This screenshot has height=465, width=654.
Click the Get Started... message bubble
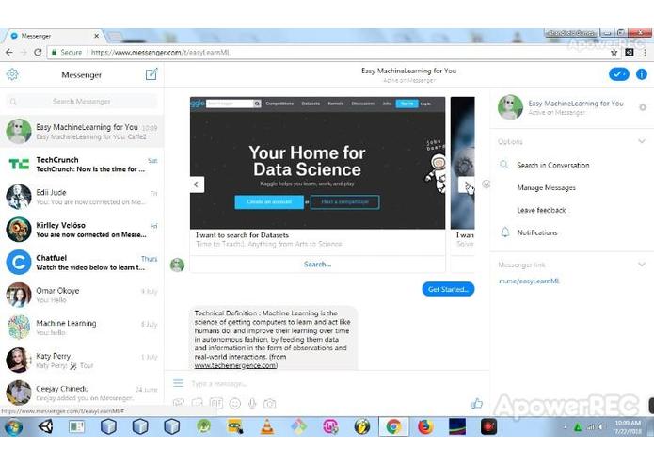[448, 289]
